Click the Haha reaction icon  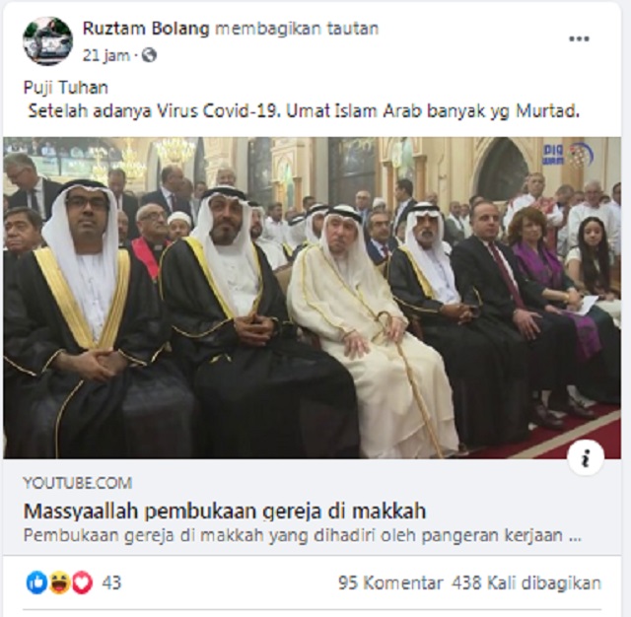[x=59, y=583]
